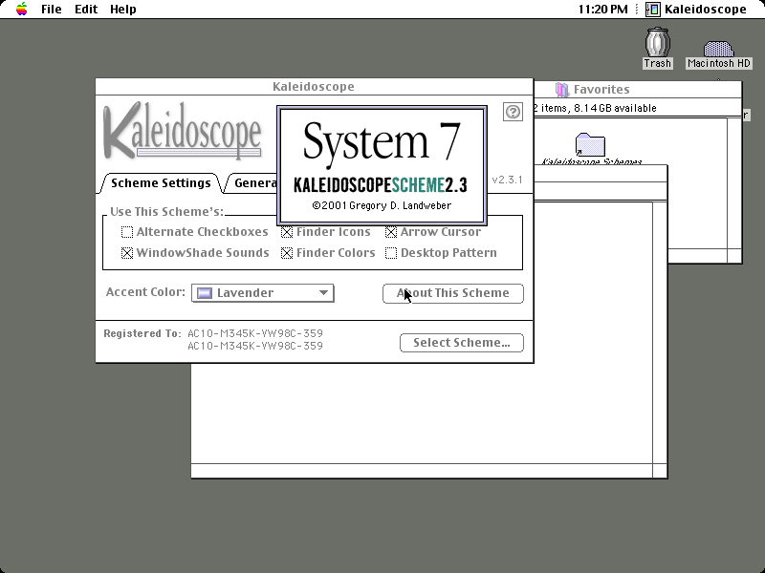Click the Favorites window title folder icon
The width and height of the screenshot is (765, 573).
[562, 90]
